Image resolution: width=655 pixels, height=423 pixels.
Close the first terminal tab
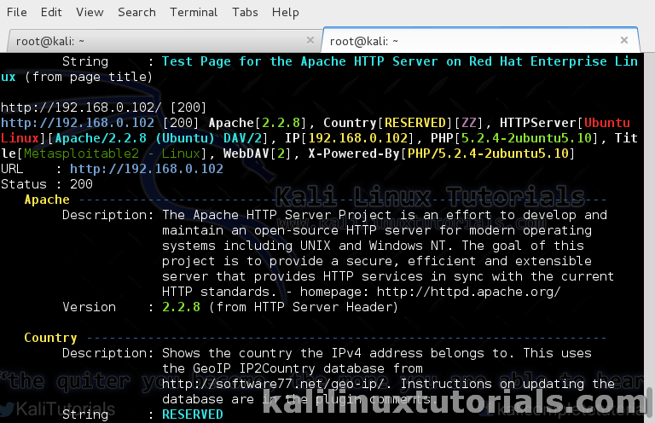click(310, 40)
